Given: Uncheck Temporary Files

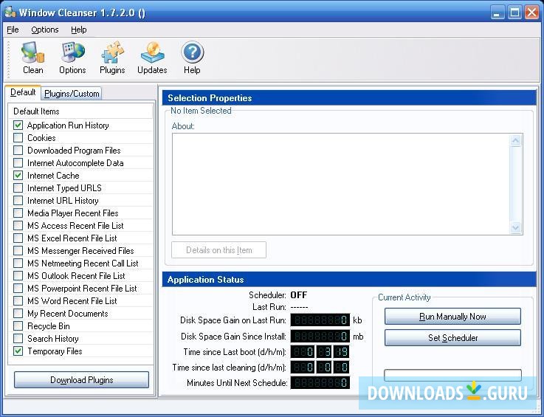Looking at the screenshot, I should [x=18, y=351].
